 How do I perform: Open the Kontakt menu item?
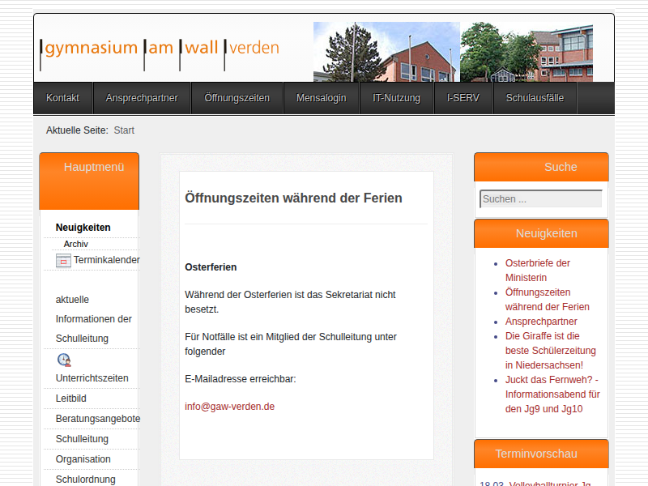tap(62, 98)
